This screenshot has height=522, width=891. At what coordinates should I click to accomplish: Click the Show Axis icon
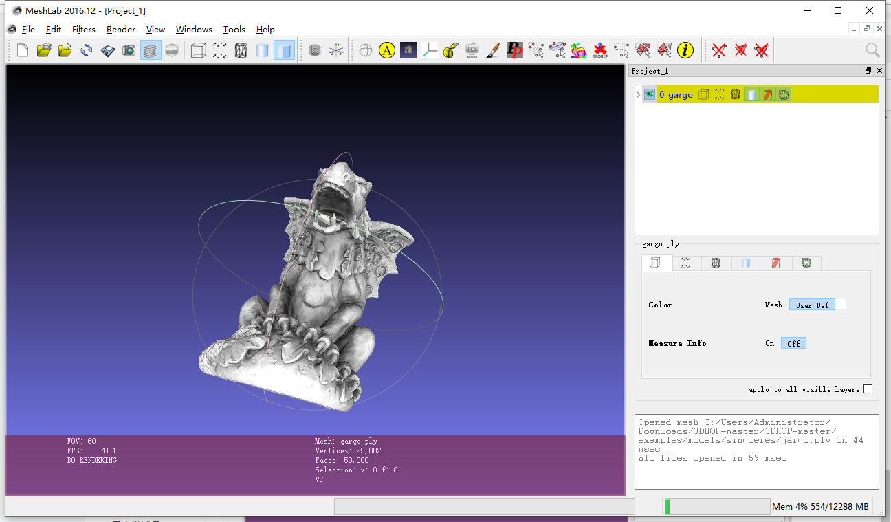click(336, 50)
